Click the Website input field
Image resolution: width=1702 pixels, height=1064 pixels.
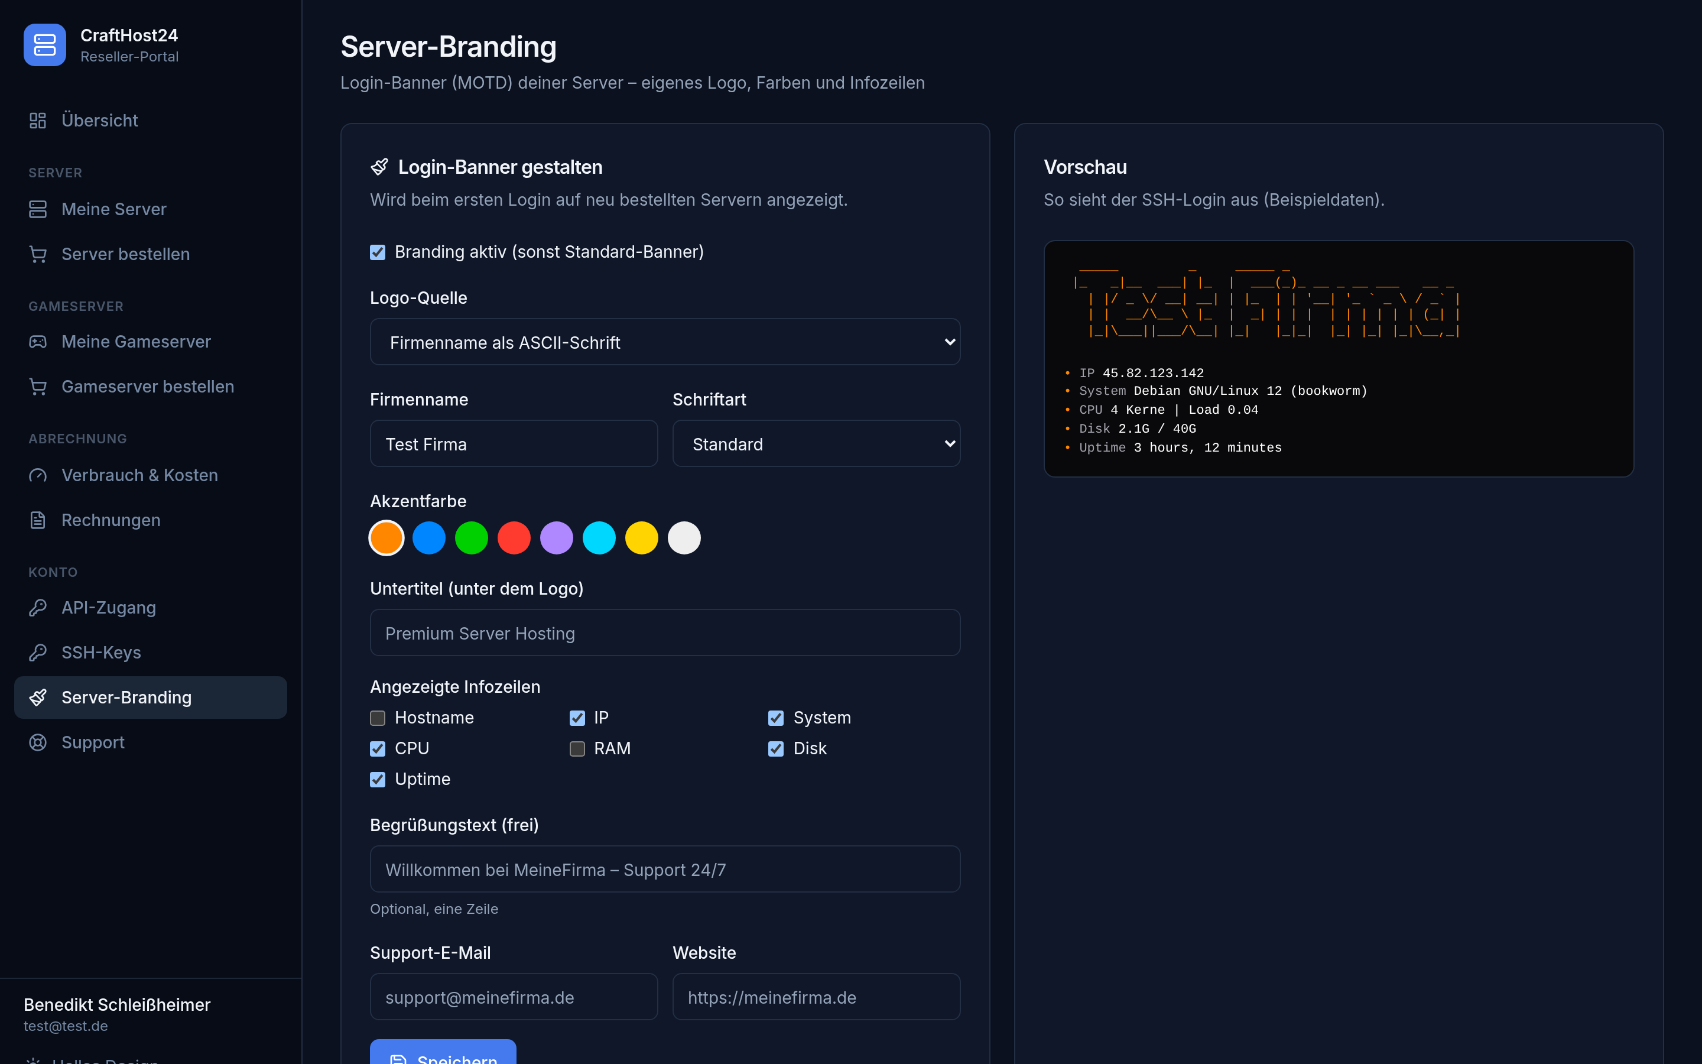click(x=816, y=997)
